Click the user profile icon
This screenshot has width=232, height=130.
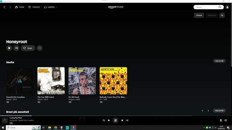point(222,15)
